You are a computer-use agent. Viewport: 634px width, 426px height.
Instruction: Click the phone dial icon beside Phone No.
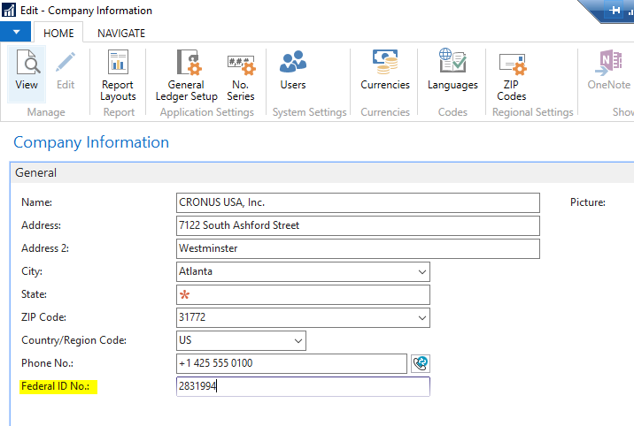click(x=421, y=363)
